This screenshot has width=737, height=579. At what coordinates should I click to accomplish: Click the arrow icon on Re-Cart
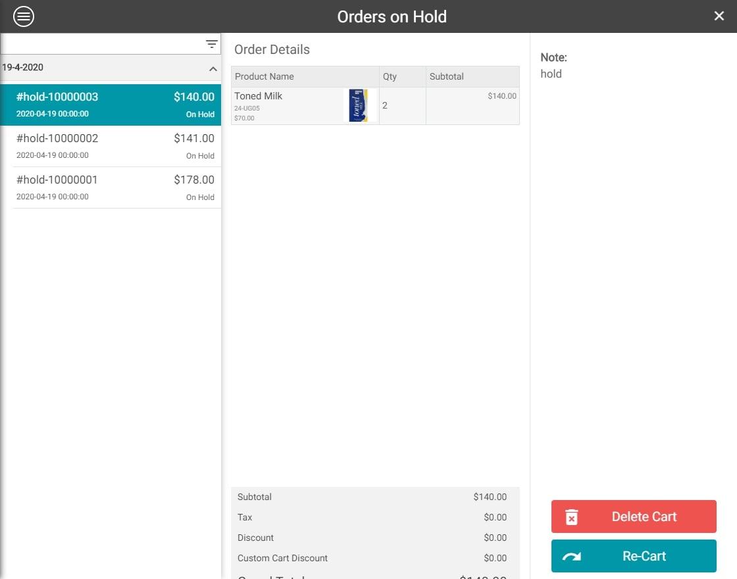click(x=572, y=557)
